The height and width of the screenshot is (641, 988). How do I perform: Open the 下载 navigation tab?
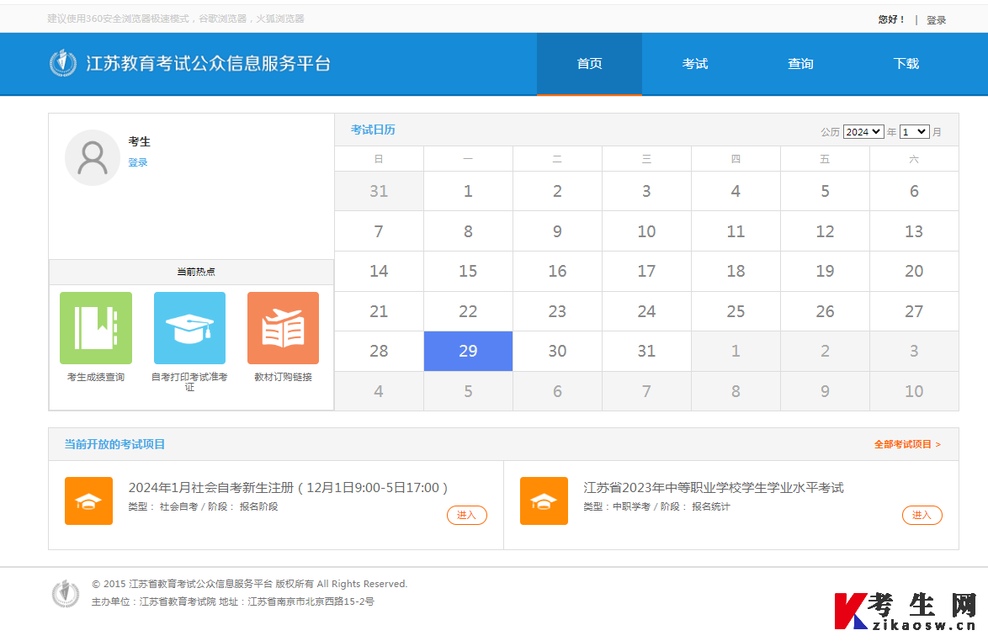[906, 64]
